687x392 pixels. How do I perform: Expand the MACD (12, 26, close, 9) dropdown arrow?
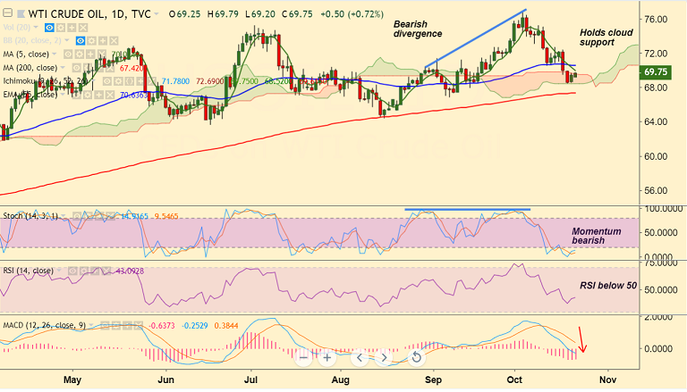91,325
